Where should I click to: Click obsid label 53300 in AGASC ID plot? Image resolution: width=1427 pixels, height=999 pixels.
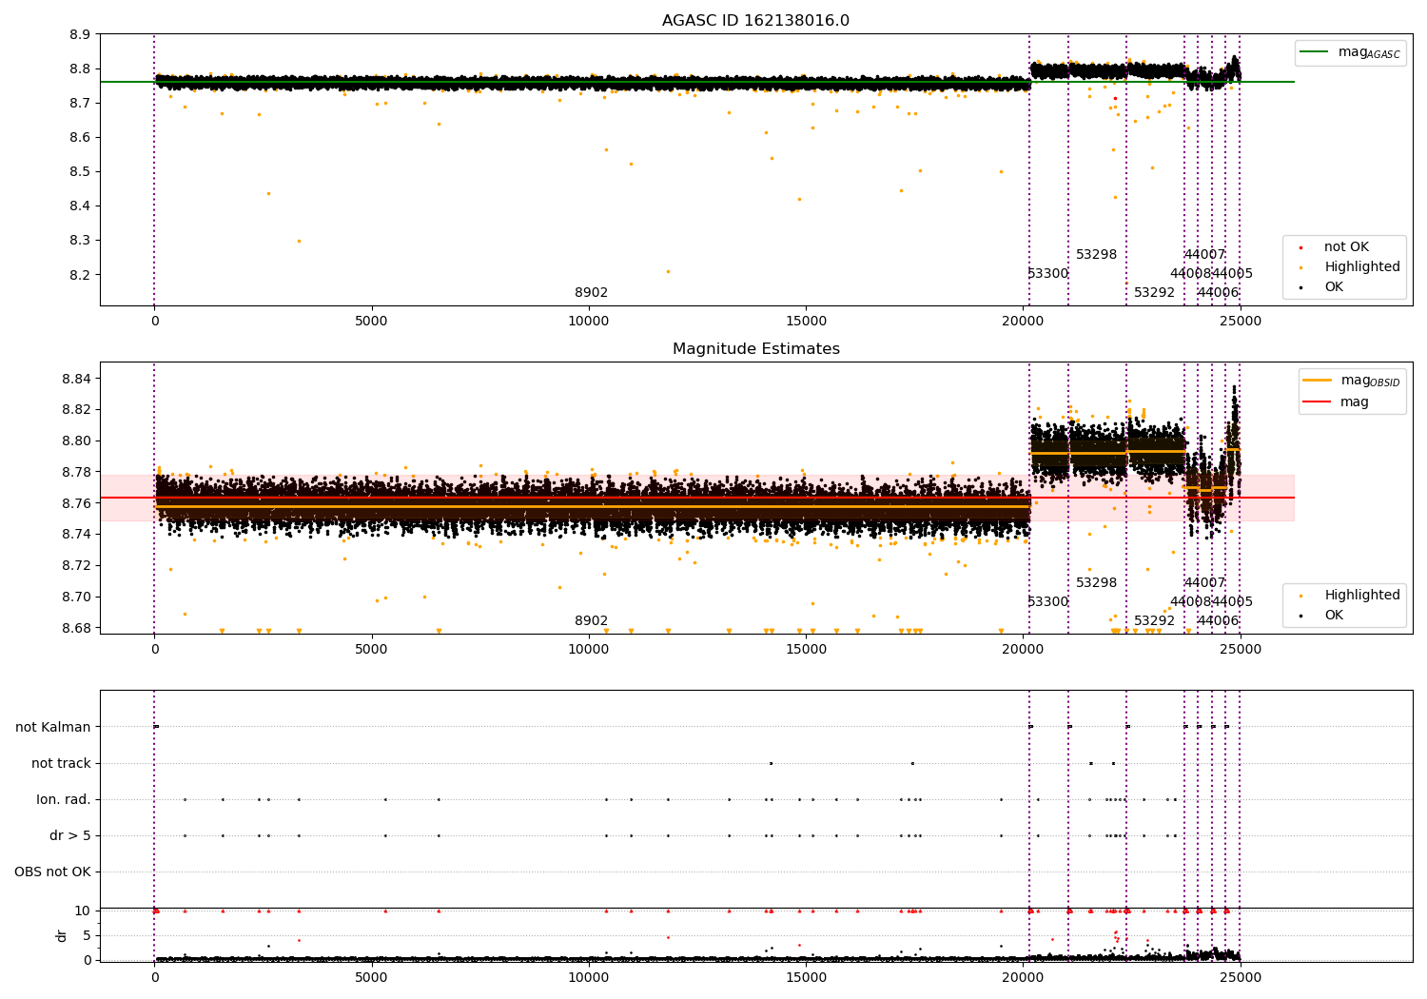(1047, 274)
